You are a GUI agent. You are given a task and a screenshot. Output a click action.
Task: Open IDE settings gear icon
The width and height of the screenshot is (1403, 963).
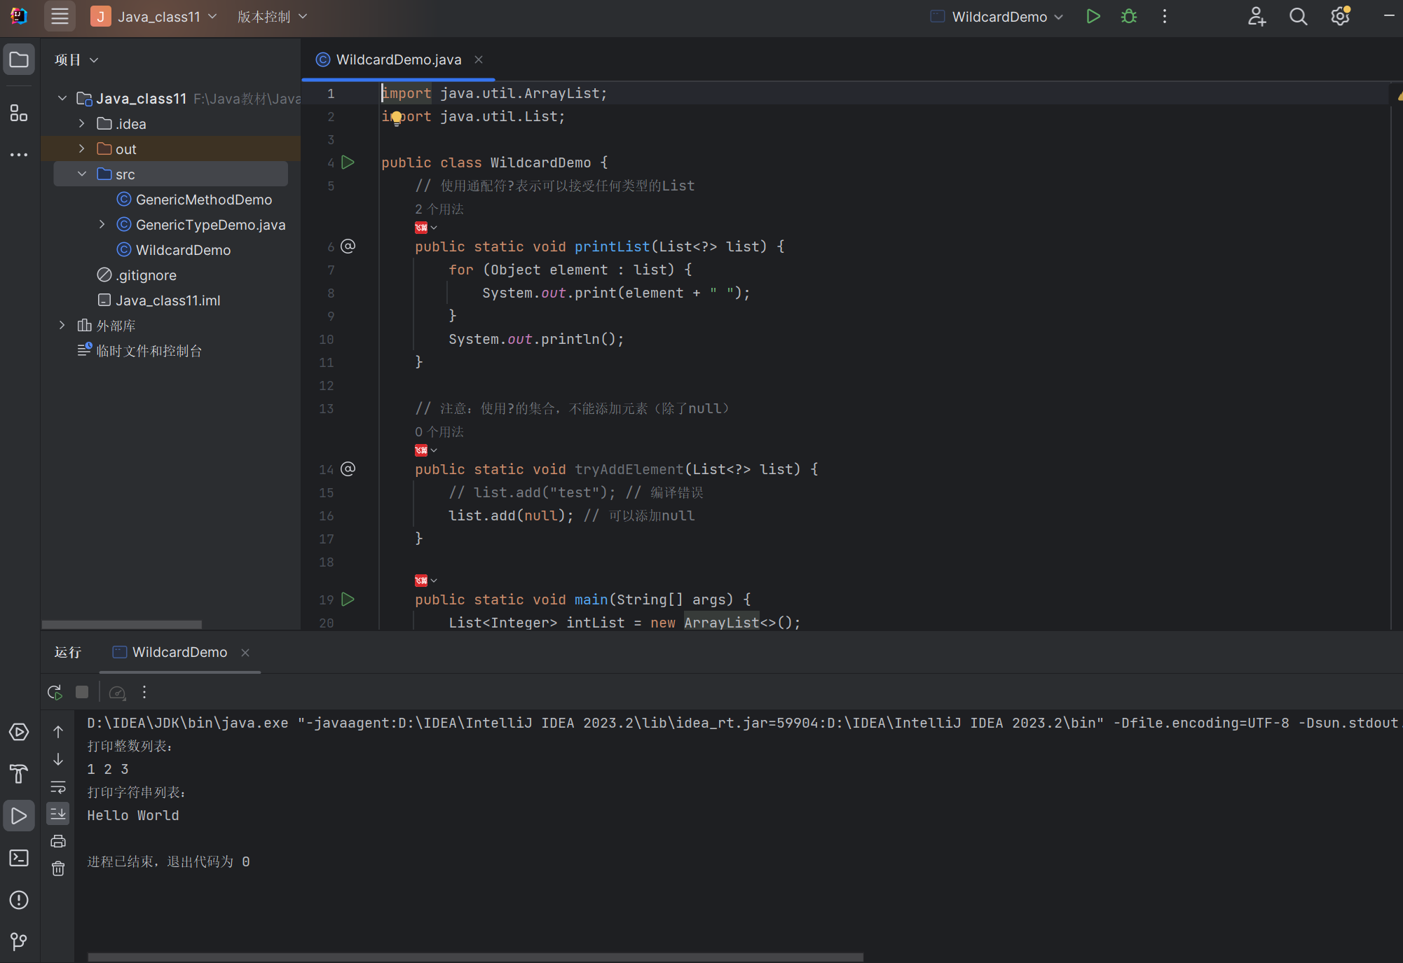(1340, 16)
